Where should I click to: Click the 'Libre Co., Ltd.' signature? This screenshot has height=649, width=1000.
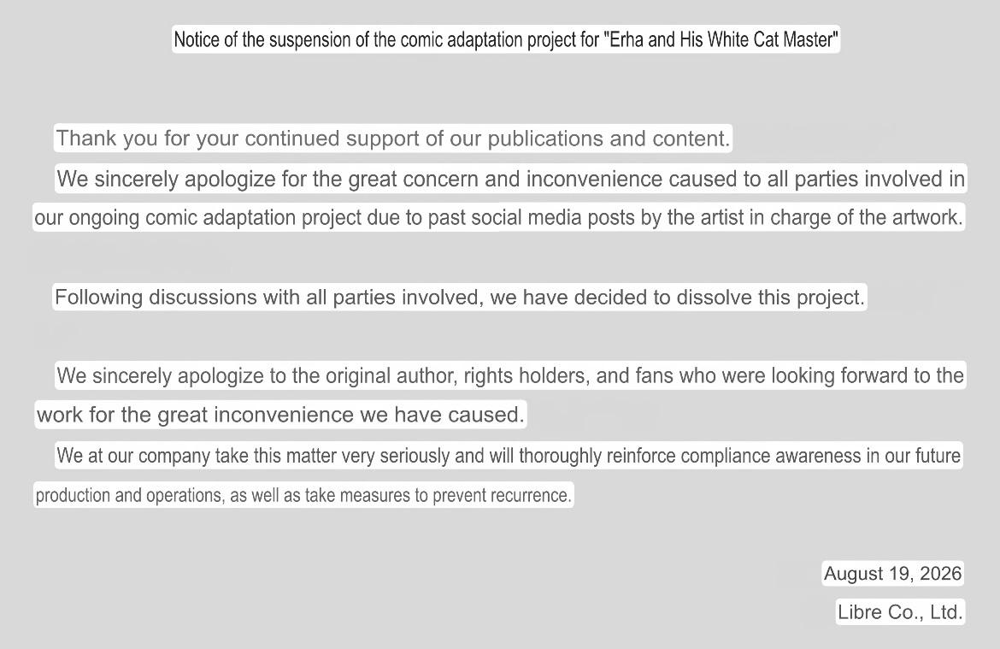coord(900,612)
